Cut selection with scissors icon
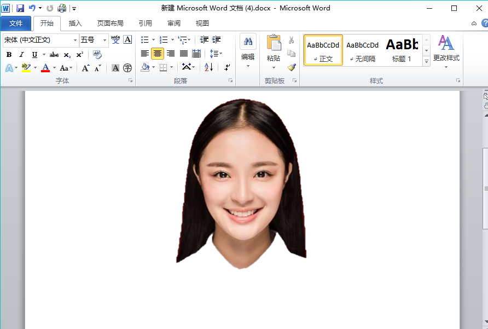488x329 pixels. [291, 40]
